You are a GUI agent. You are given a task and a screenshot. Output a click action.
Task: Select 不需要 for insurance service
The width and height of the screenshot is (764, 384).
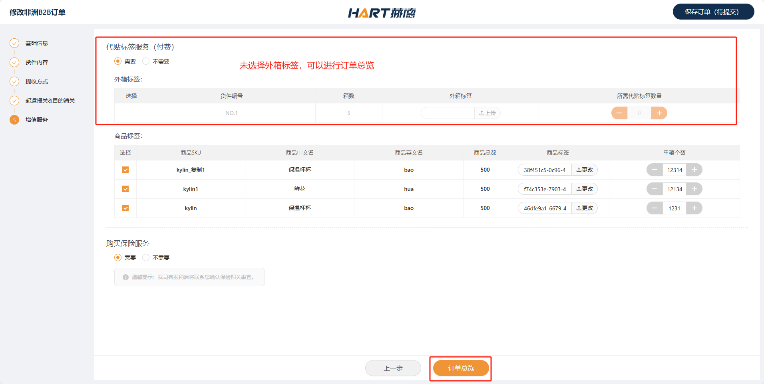click(146, 258)
